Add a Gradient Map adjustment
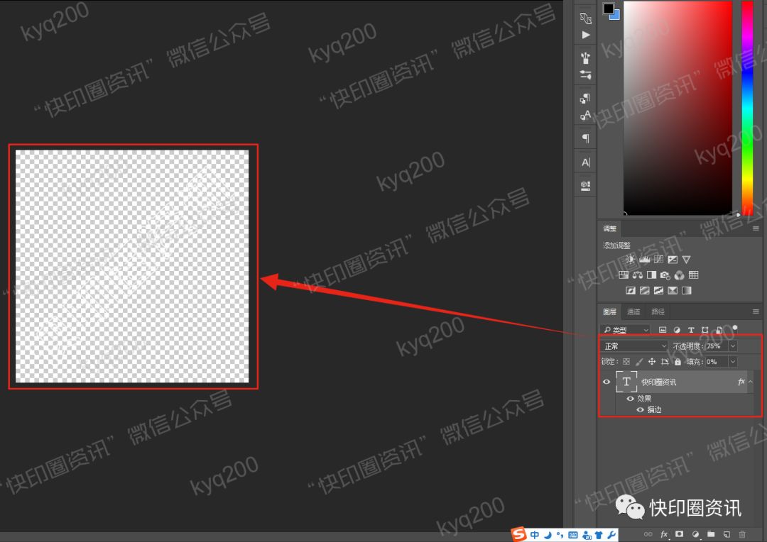 687,291
